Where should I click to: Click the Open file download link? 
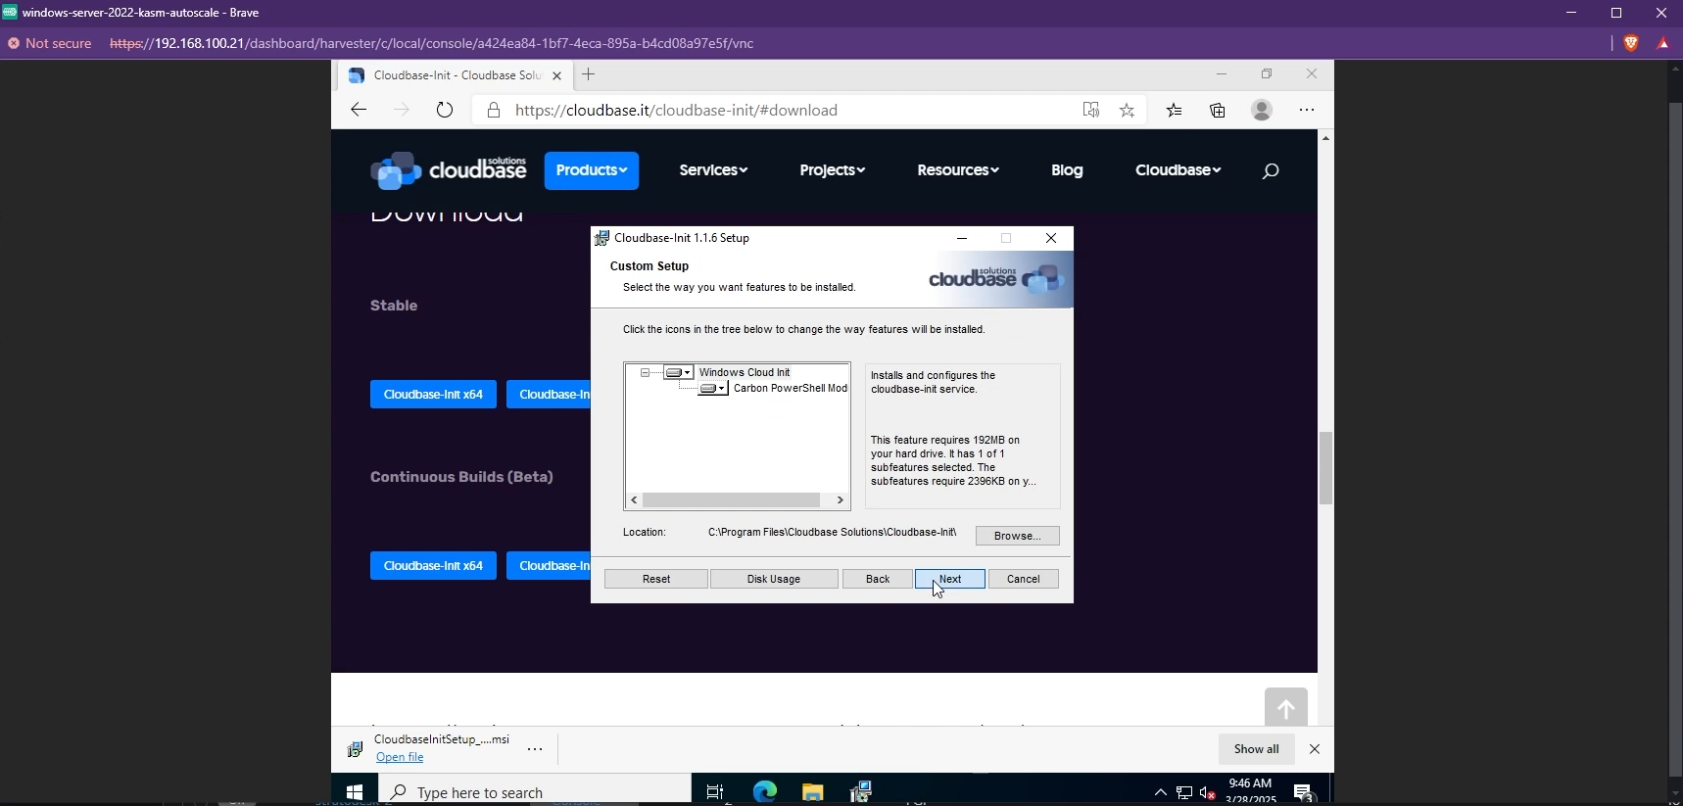tap(400, 757)
